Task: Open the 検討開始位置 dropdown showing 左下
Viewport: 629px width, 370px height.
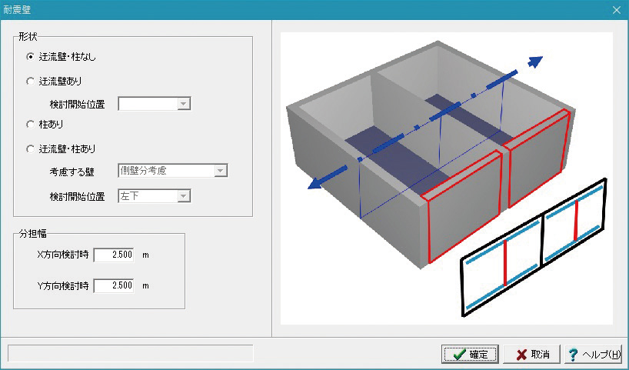Action: [154, 196]
